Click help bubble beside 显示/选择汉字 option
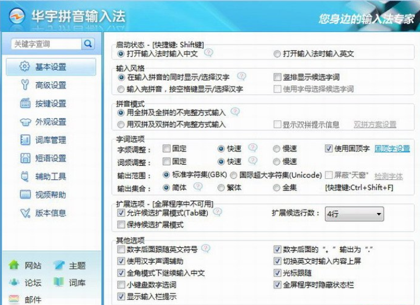 point(241,76)
